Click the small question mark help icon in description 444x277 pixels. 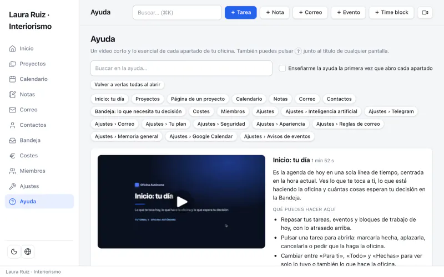click(x=298, y=51)
